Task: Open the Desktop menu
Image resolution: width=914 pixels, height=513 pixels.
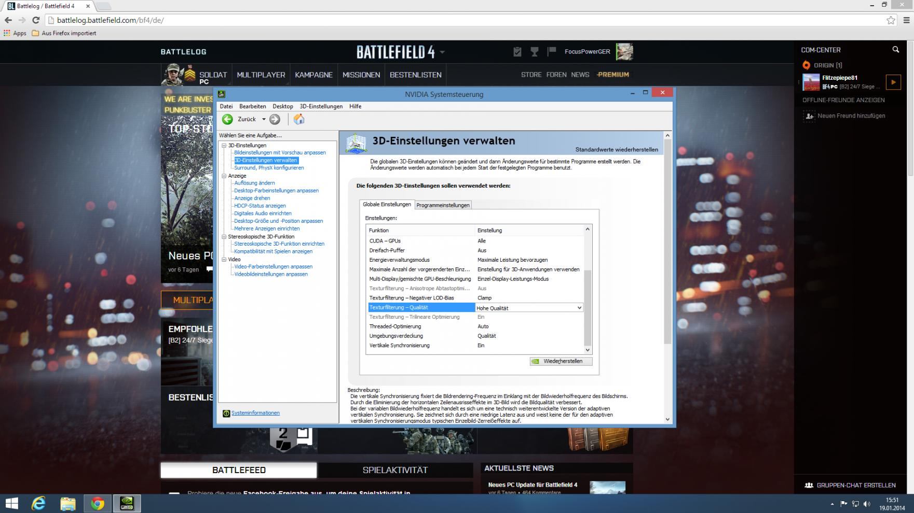Action: (283, 106)
